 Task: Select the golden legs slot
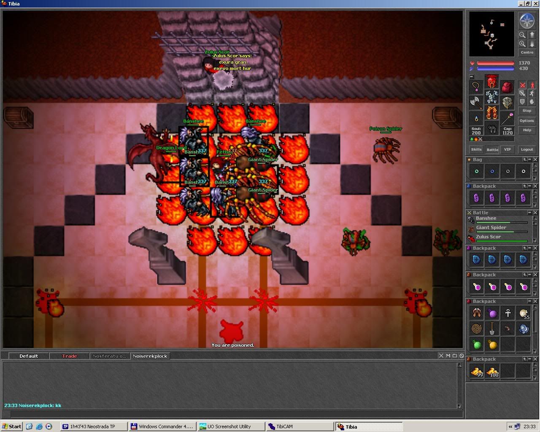491,113
